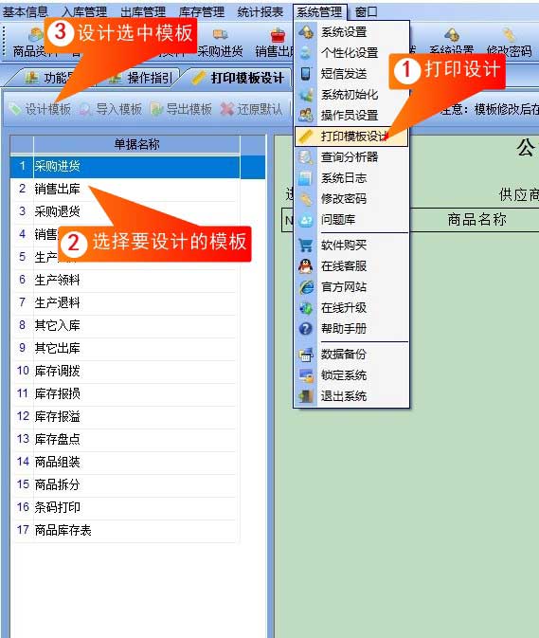The height and width of the screenshot is (638, 539).
Task: Click the 导出模板 icon
Action: point(156,109)
